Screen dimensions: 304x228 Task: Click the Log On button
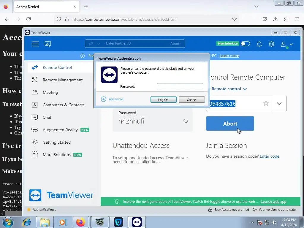pyautogui.click(x=164, y=100)
